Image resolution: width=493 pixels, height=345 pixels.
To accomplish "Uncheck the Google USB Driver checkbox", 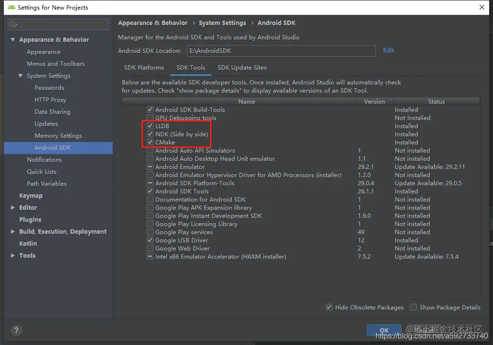I will (x=150, y=240).
